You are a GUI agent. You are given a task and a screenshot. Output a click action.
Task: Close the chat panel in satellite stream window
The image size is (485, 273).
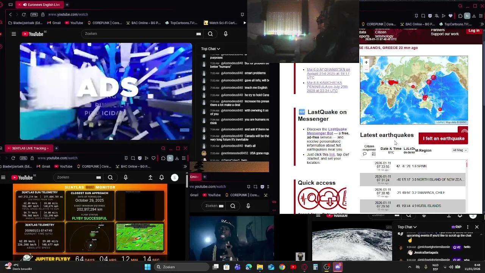477,227
